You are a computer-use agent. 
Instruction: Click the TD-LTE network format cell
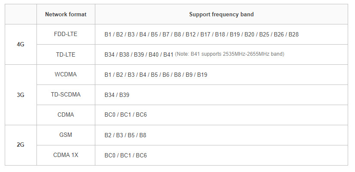click(x=66, y=54)
